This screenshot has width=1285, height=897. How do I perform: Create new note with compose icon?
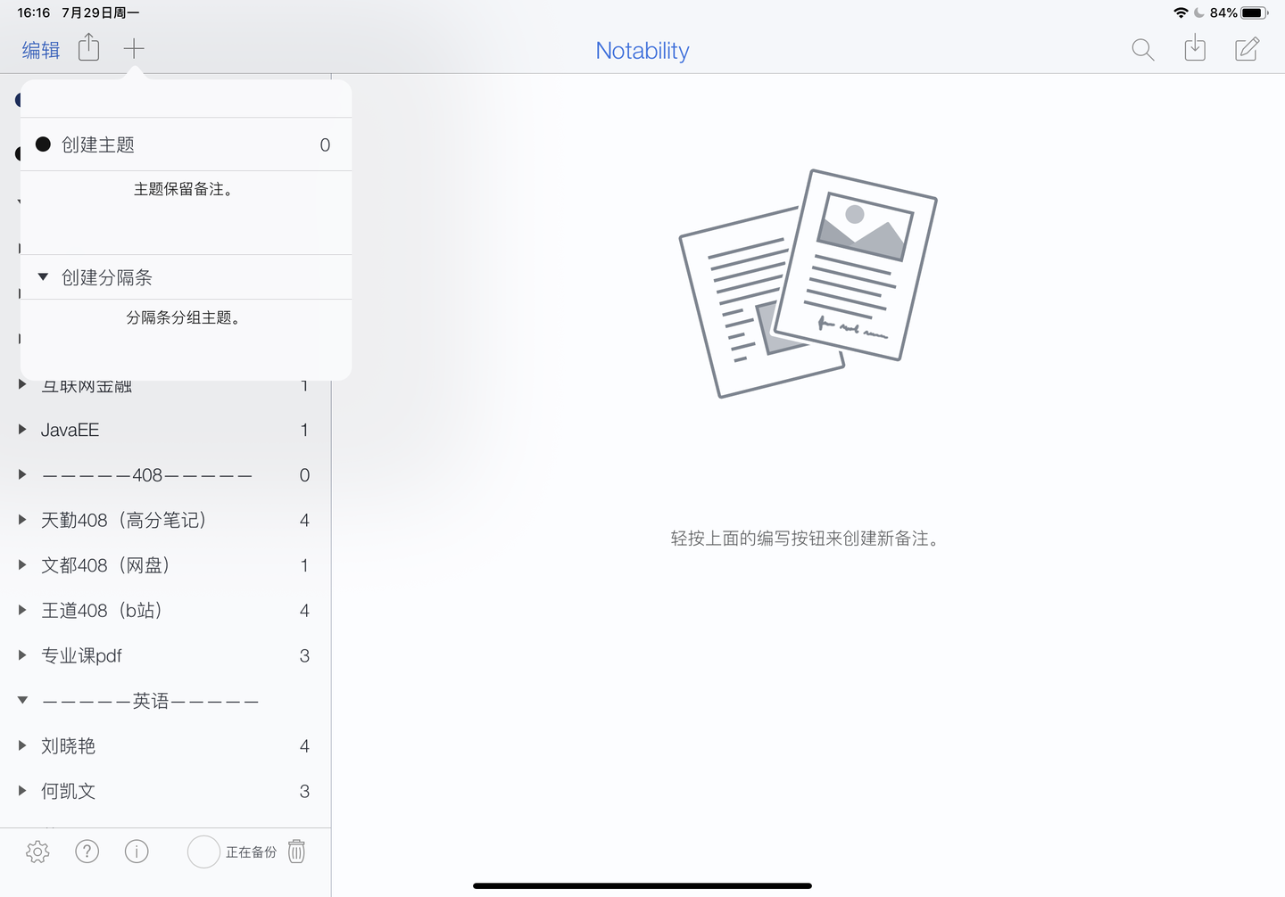(1247, 49)
